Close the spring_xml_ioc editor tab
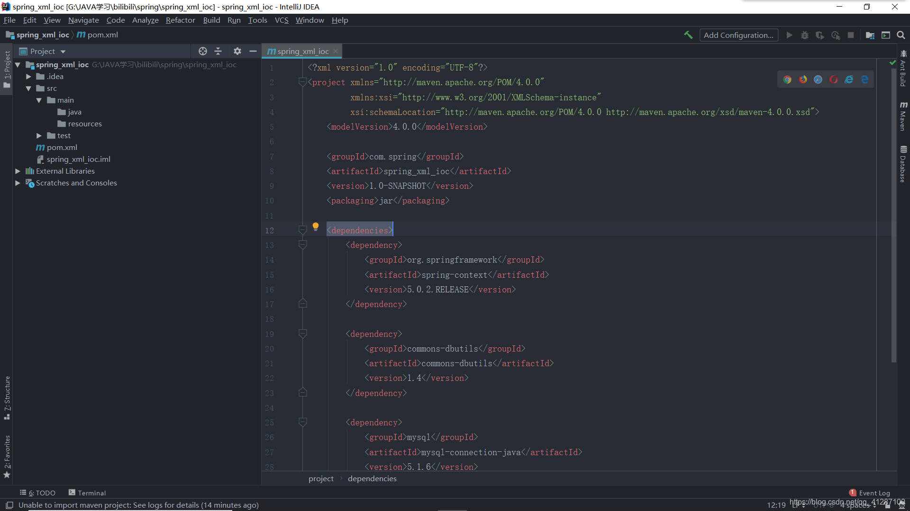The image size is (910, 511). point(336,51)
